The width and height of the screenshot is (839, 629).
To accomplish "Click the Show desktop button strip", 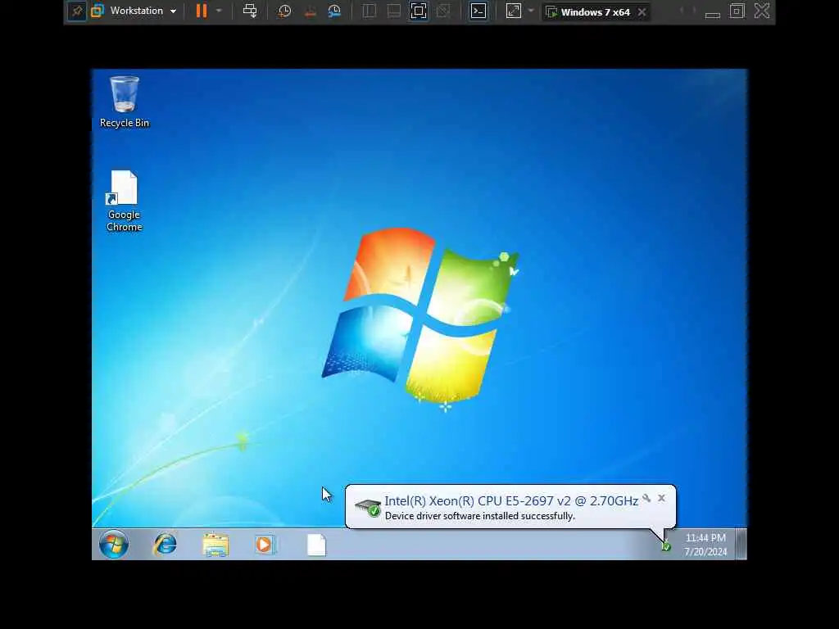I will 741,544.
